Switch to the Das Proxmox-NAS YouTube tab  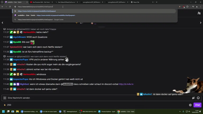coord(41,2)
